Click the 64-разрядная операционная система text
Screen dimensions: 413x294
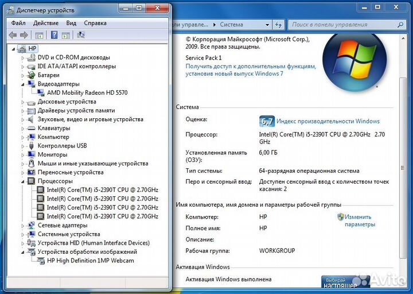point(309,171)
